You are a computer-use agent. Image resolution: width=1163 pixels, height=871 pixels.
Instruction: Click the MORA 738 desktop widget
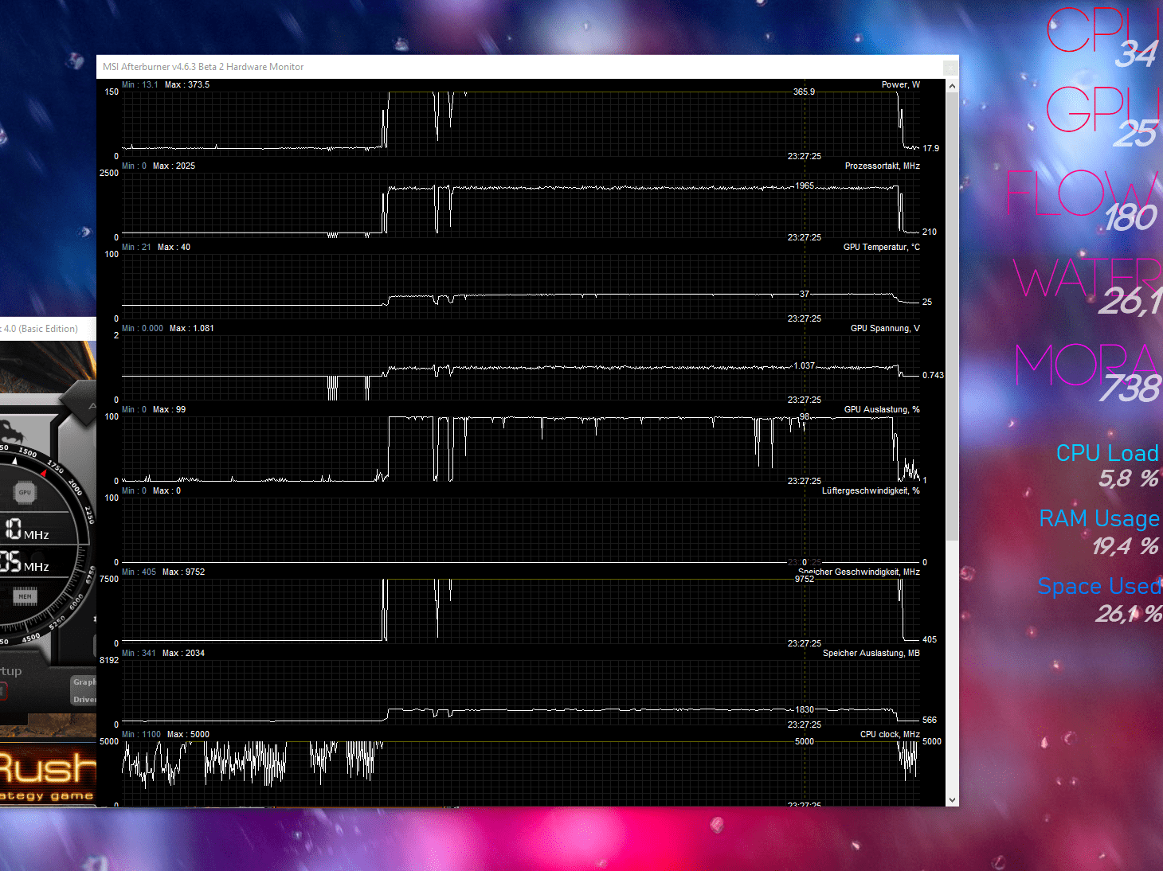click(1088, 373)
